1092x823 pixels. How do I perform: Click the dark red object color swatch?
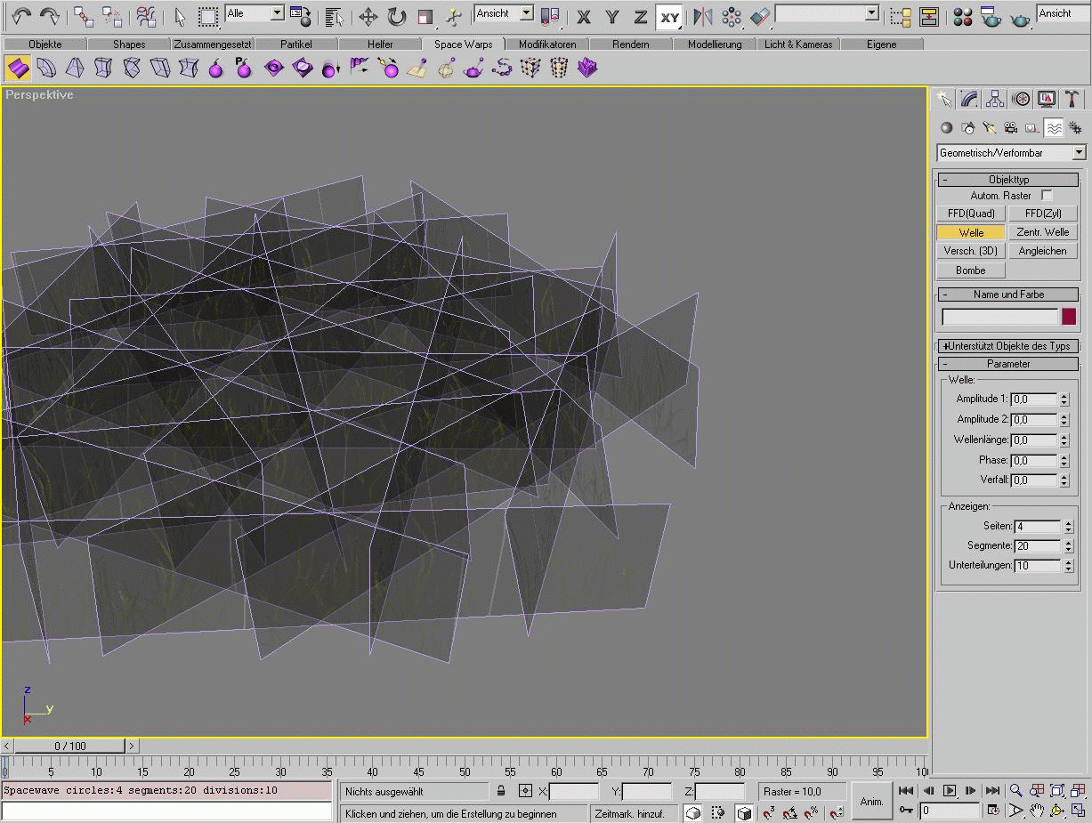coord(1069,317)
